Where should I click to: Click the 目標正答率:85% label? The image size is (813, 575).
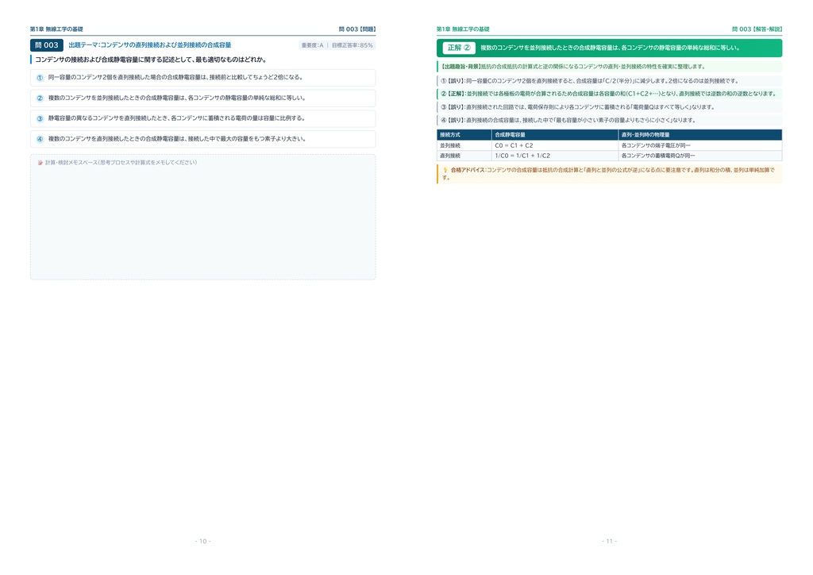[352, 45]
